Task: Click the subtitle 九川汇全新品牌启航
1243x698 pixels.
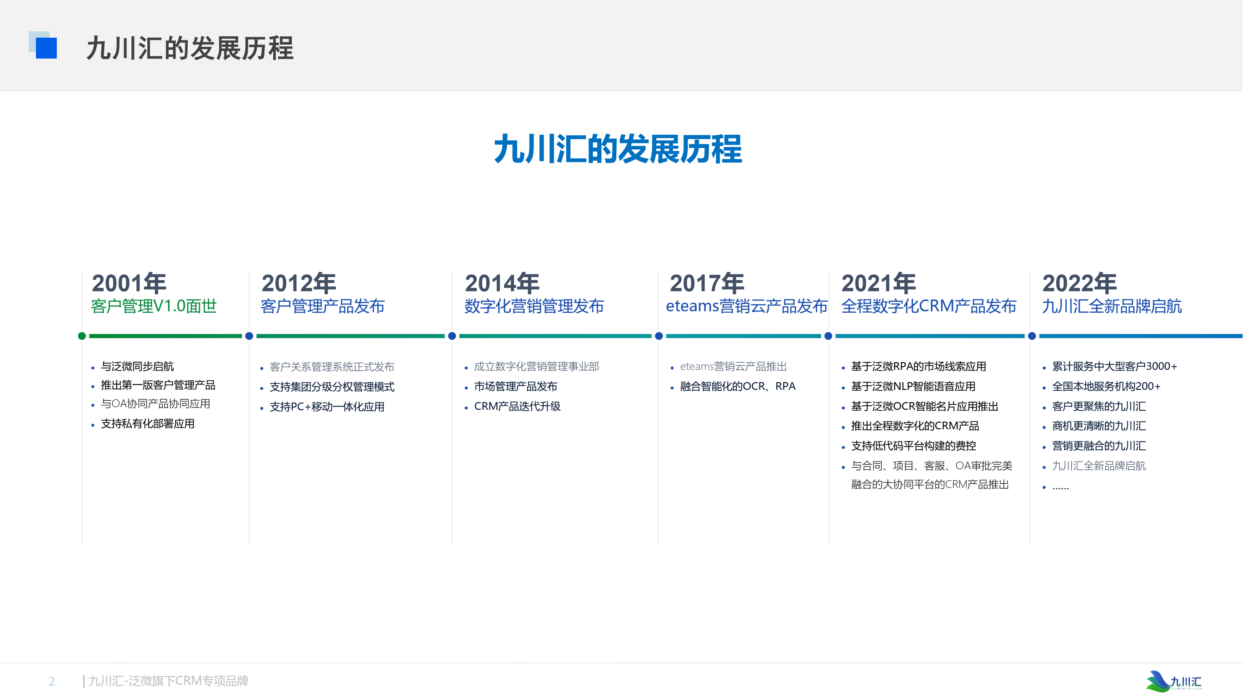Action: [1112, 306]
